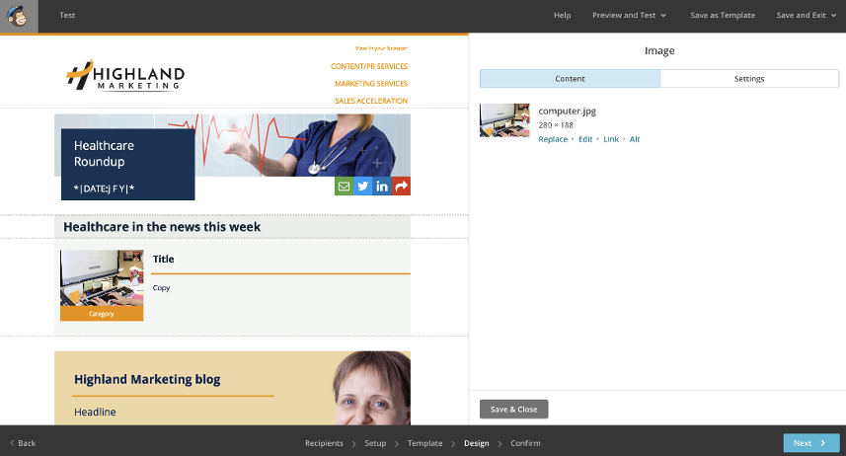Click the Alt text link

635,139
